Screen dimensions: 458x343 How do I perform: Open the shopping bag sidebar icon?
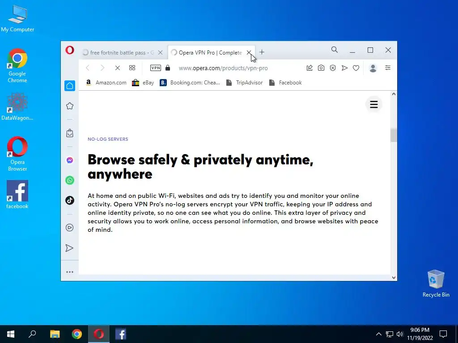click(69, 133)
